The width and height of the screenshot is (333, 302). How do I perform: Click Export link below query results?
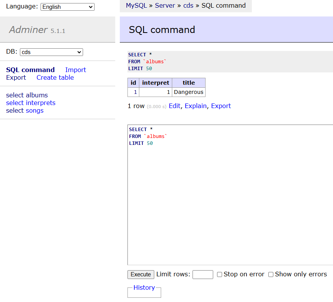coord(221,106)
